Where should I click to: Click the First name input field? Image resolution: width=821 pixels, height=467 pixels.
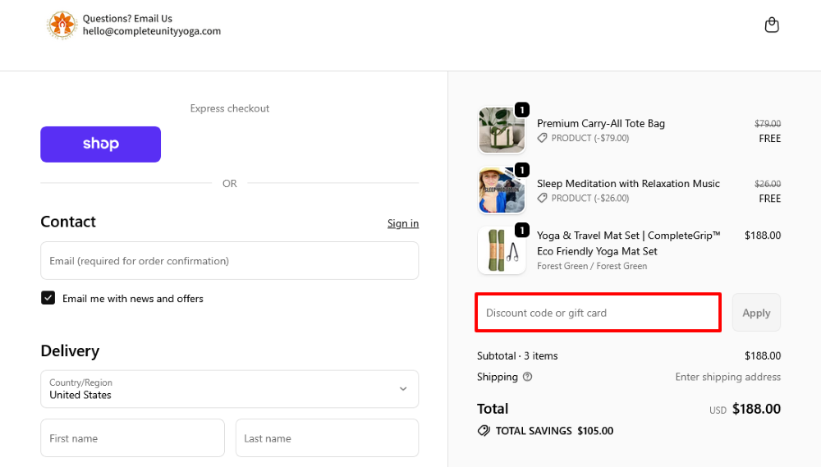[132, 437]
